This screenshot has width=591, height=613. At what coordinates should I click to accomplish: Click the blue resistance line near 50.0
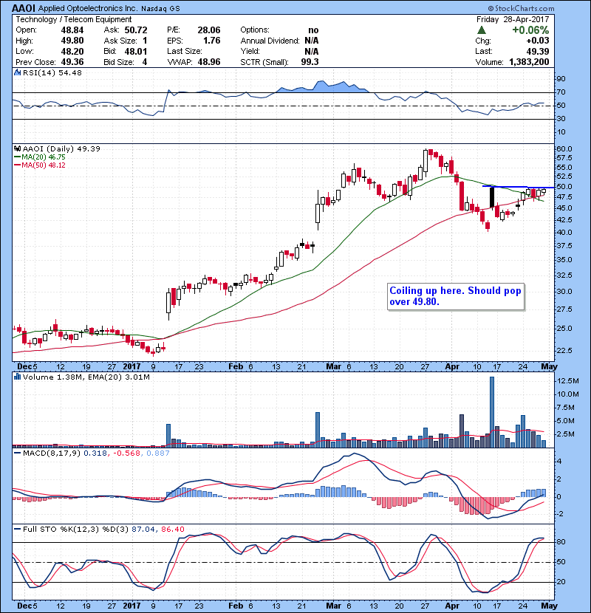tap(519, 188)
